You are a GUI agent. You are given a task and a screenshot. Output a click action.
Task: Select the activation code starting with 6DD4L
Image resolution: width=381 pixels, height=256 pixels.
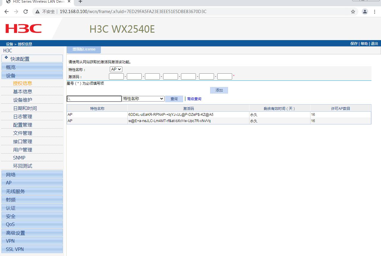[171, 115]
